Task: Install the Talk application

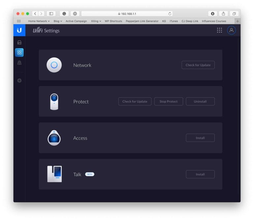Action: [200, 174]
